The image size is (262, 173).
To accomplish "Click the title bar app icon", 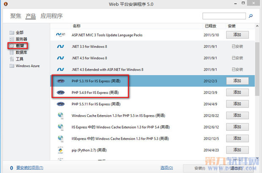I will coord(5,4).
